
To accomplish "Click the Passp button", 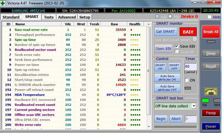I will pyautogui.click(x=211, y=113).
